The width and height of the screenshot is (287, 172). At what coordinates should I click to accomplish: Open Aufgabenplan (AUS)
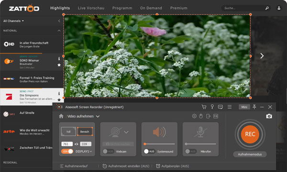(x=172, y=166)
